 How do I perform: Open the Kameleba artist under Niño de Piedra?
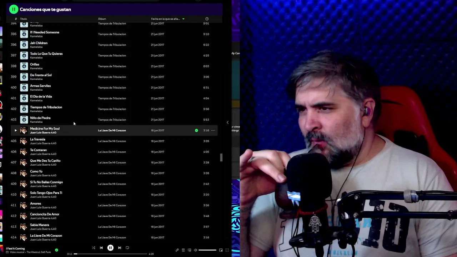point(36,122)
